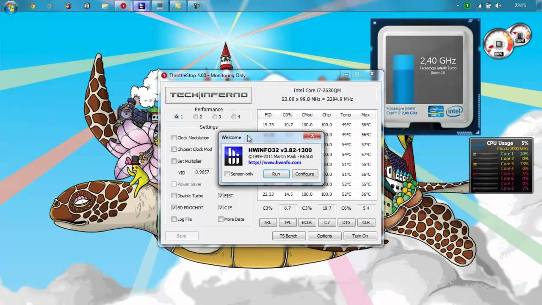The image size is (542, 305).
Task: Click the yellow-green square taskbar button
Action: click(x=178, y=6)
